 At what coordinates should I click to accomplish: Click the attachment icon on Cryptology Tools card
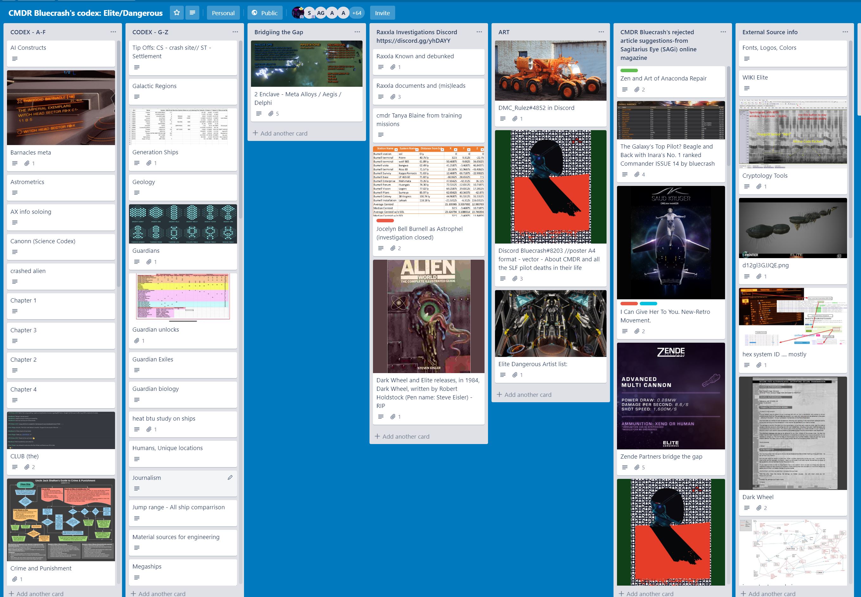758,186
